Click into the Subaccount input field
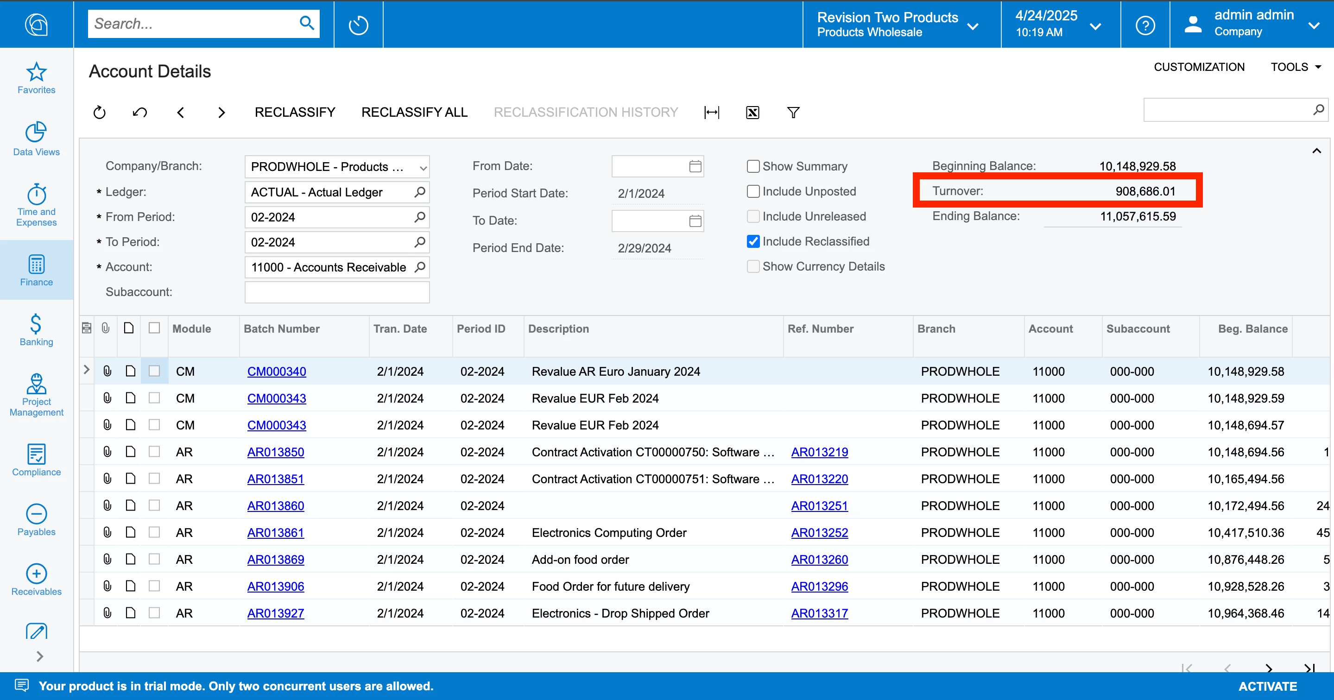Screen dimensions: 1334x700 coord(336,292)
